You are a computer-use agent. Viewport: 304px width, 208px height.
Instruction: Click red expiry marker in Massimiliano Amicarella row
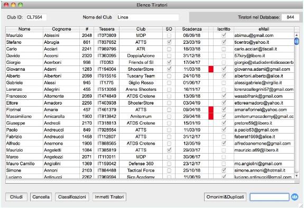point(211,116)
